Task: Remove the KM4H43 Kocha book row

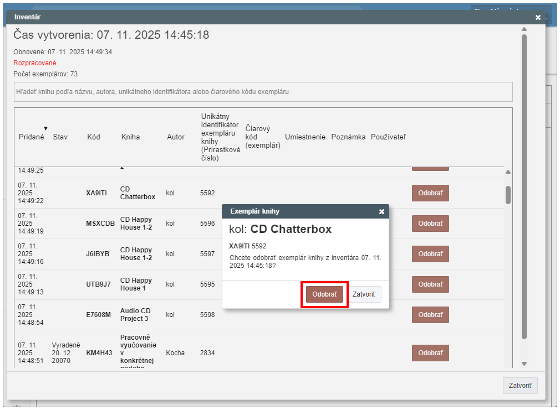Action: [430, 353]
